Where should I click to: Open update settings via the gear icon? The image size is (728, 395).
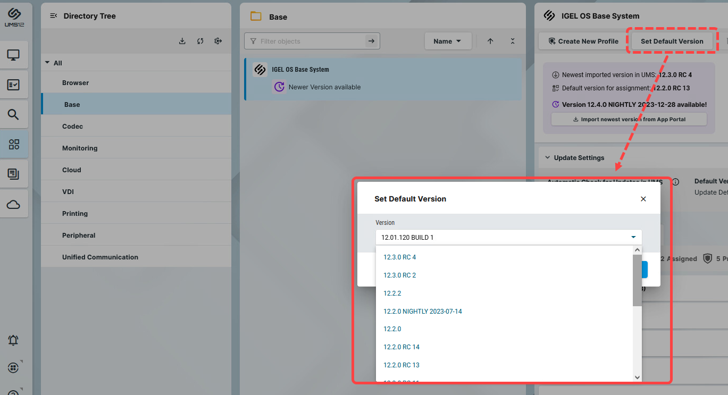218,40
